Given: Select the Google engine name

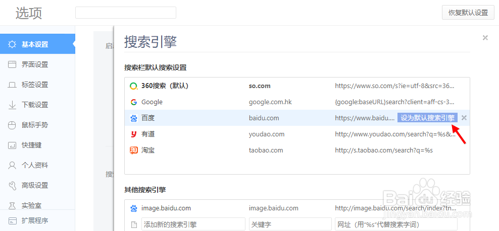Looking at the screenshot, I should tap(152, 102).
